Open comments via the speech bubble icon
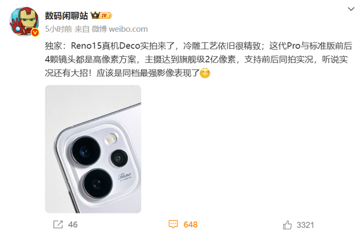The height and width of the screenshot is (238, 364). (173, 224)
